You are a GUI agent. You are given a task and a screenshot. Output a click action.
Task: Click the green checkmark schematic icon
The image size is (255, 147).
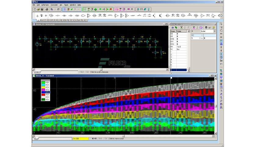point(72,9)
